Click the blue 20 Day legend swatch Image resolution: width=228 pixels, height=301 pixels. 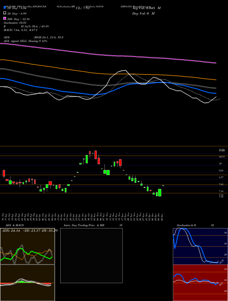5,8
